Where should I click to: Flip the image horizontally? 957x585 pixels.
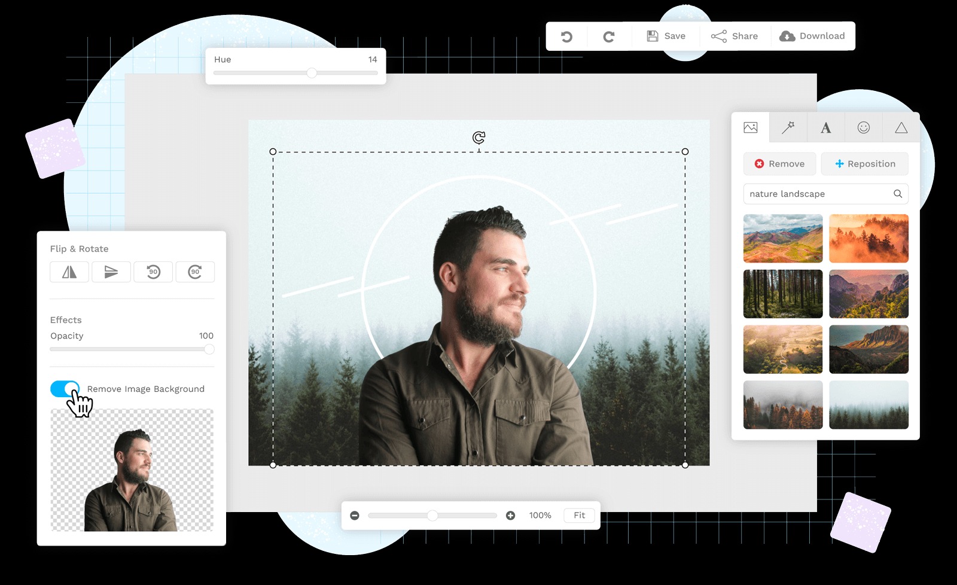69,272
